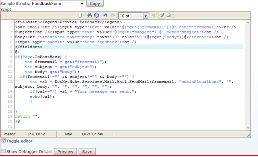Check the Toggle editor checkbox

pos(4,140)
